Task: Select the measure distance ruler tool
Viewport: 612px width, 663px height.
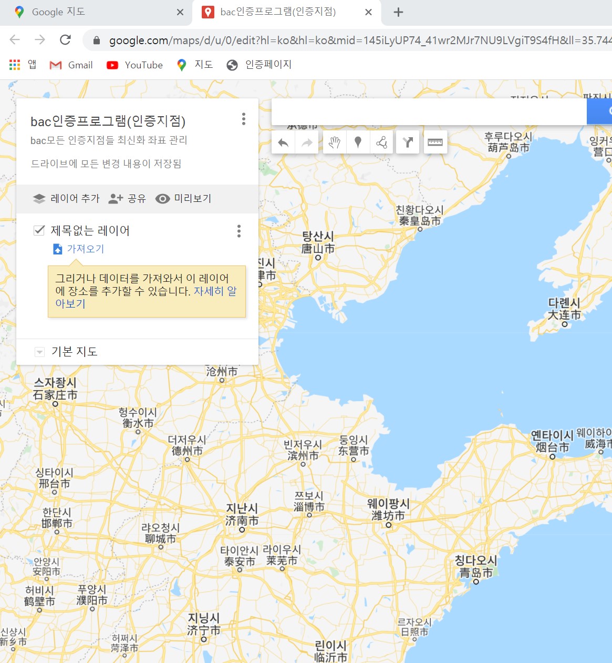Action: coord(435,142)
